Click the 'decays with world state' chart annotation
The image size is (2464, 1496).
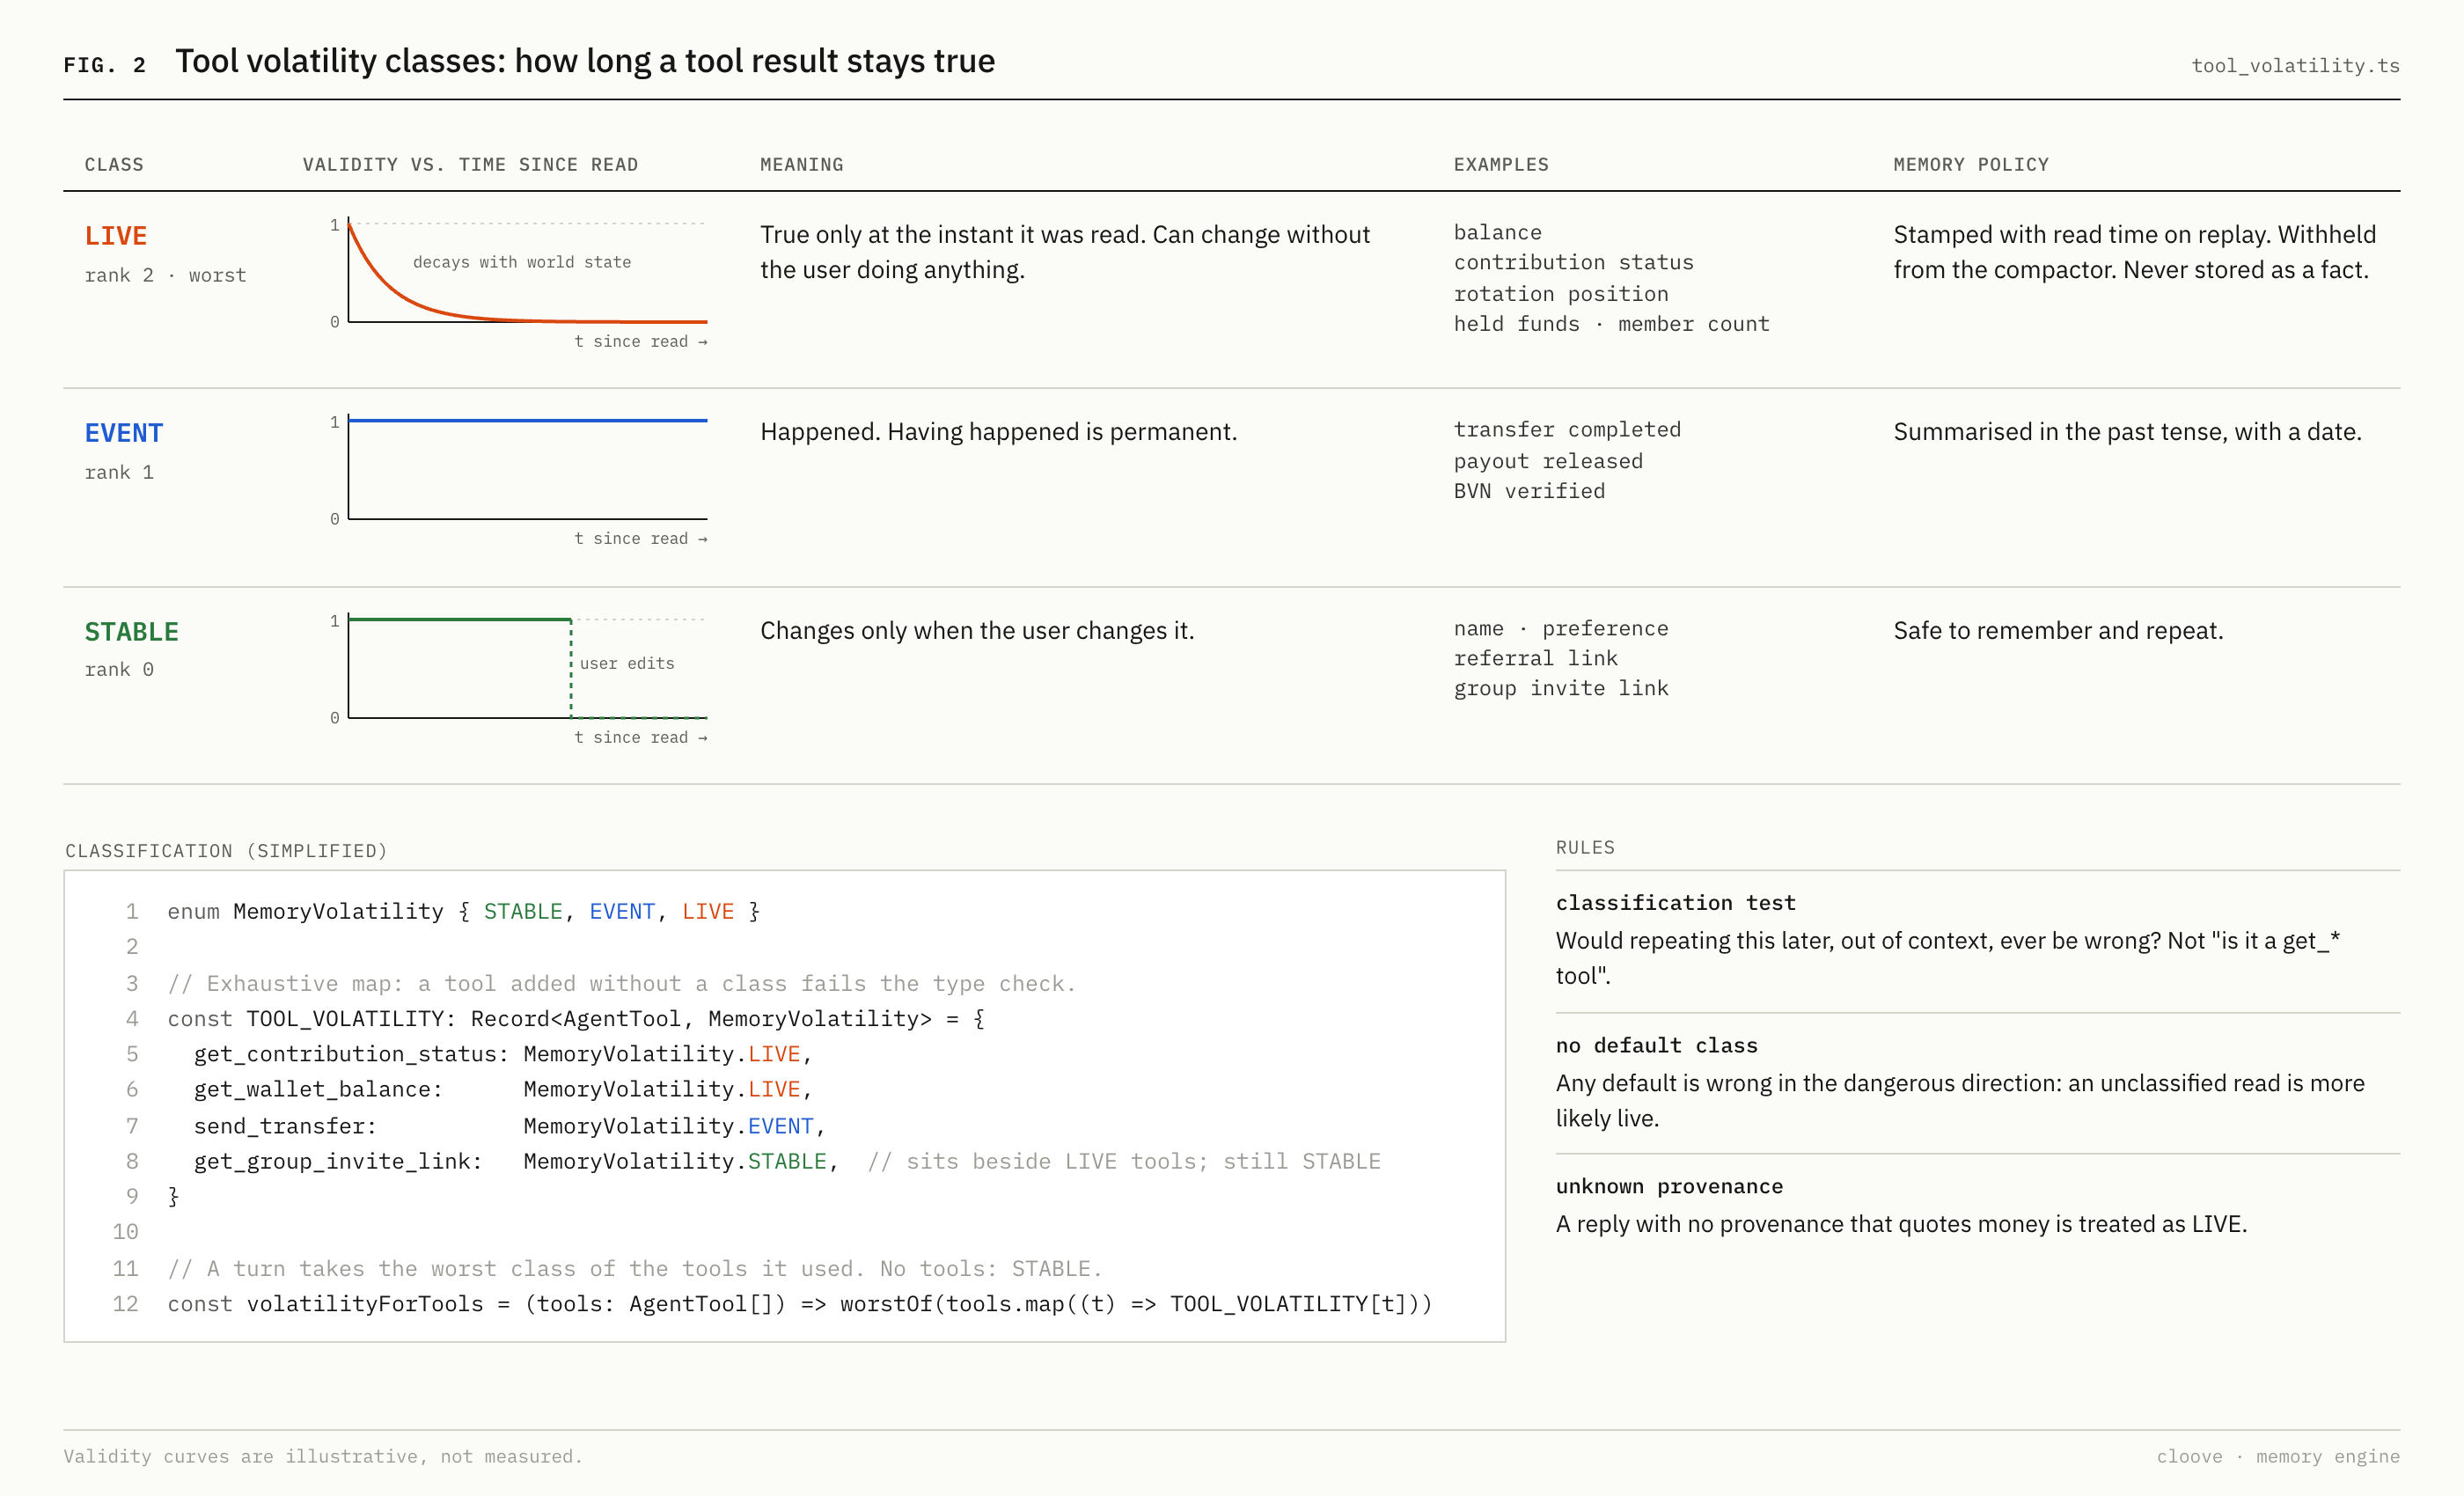pyautogui.click(x=522, y=262)
